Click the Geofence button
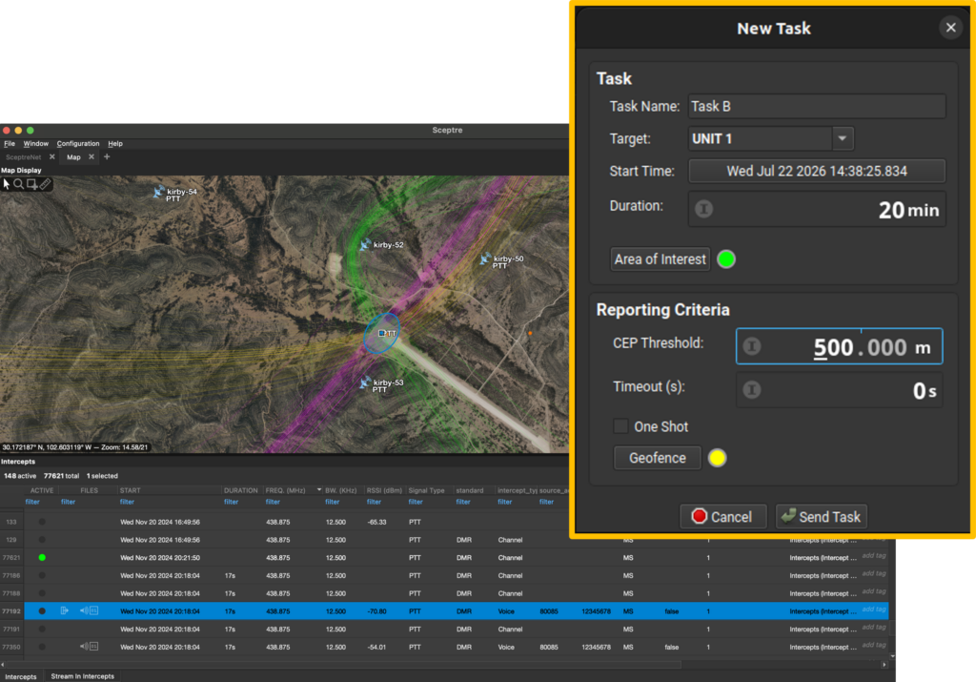 [658, 458]
